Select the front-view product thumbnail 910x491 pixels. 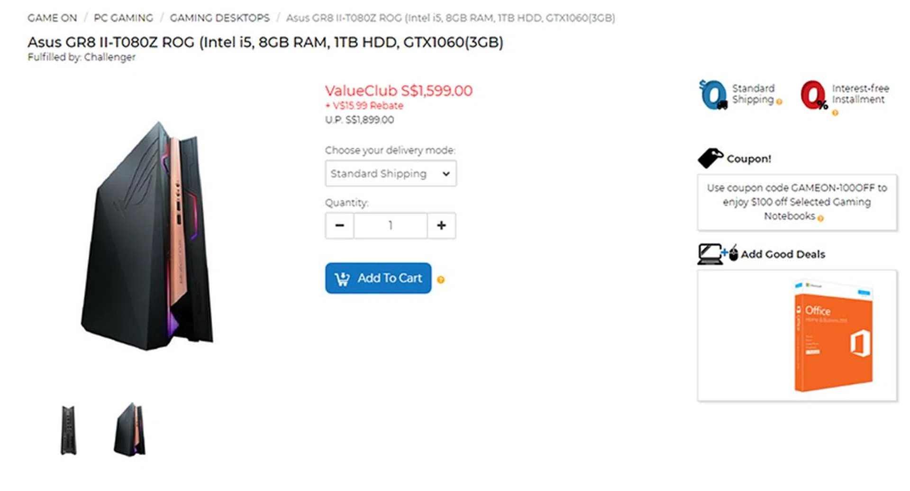pyautogui.click(x=69, y=430)
